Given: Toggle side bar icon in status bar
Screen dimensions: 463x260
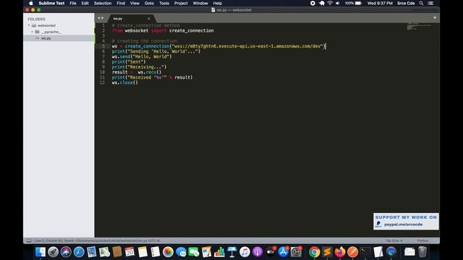Looking at the screenshot, I should 29,240.
